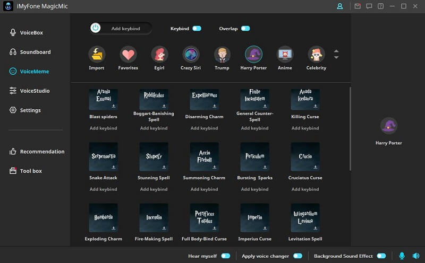Screen dimensions: 425x263
Task: Open the Import category
Action: click(97, 55)
